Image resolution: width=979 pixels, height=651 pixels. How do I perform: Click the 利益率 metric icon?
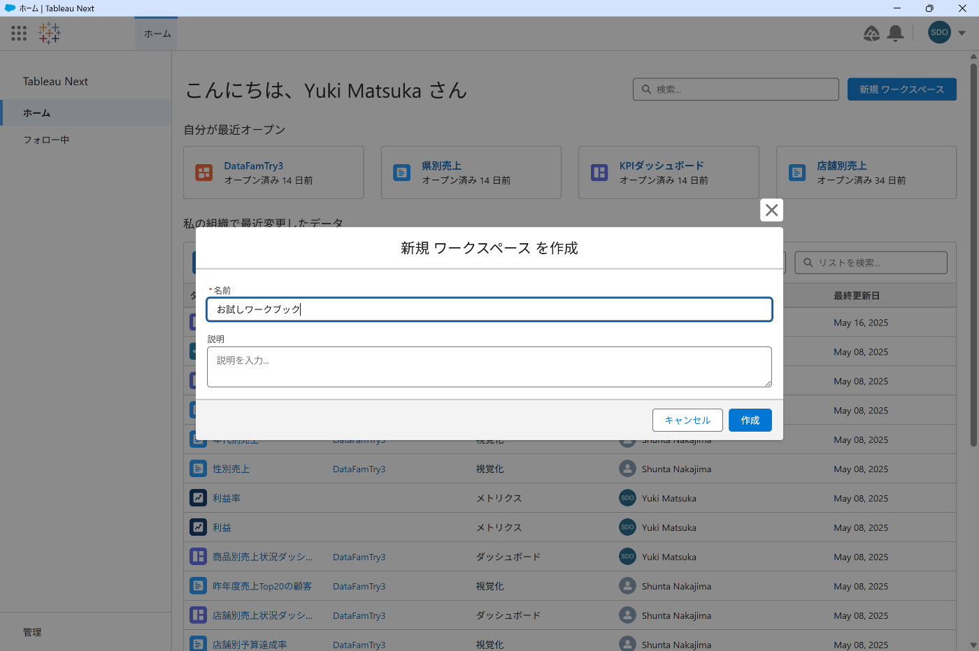[x=198, y=498]
